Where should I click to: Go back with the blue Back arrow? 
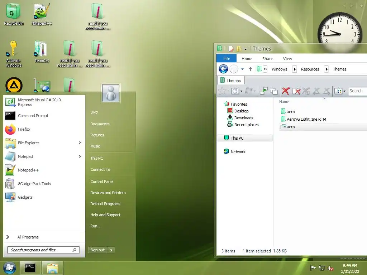[x=223, y=69]
